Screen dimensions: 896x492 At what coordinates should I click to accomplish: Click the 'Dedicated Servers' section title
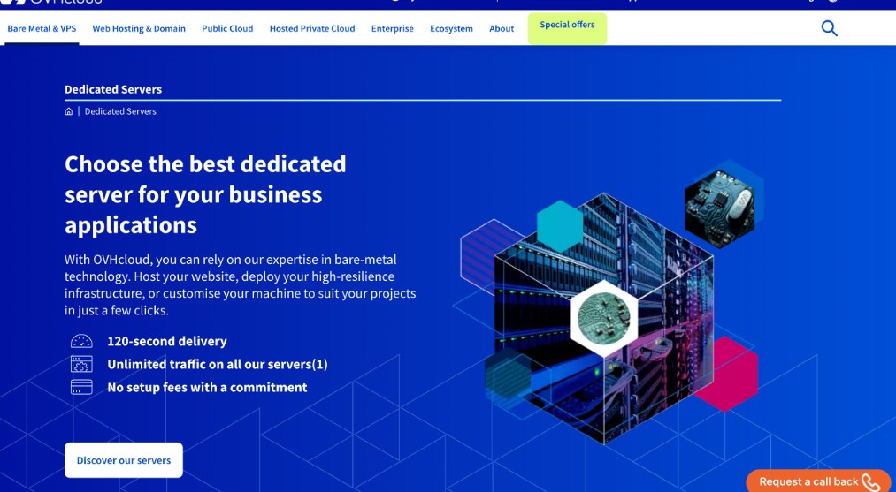113,89
